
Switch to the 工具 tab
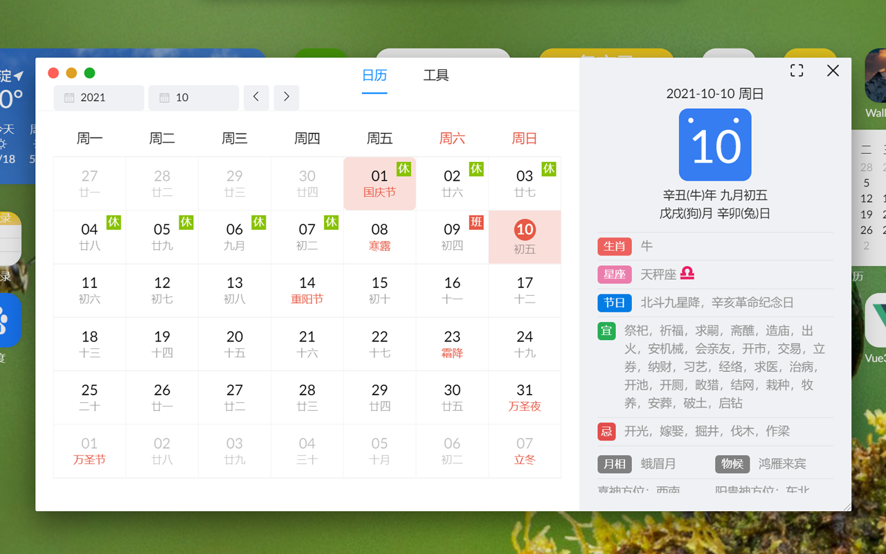pos(435,75)
